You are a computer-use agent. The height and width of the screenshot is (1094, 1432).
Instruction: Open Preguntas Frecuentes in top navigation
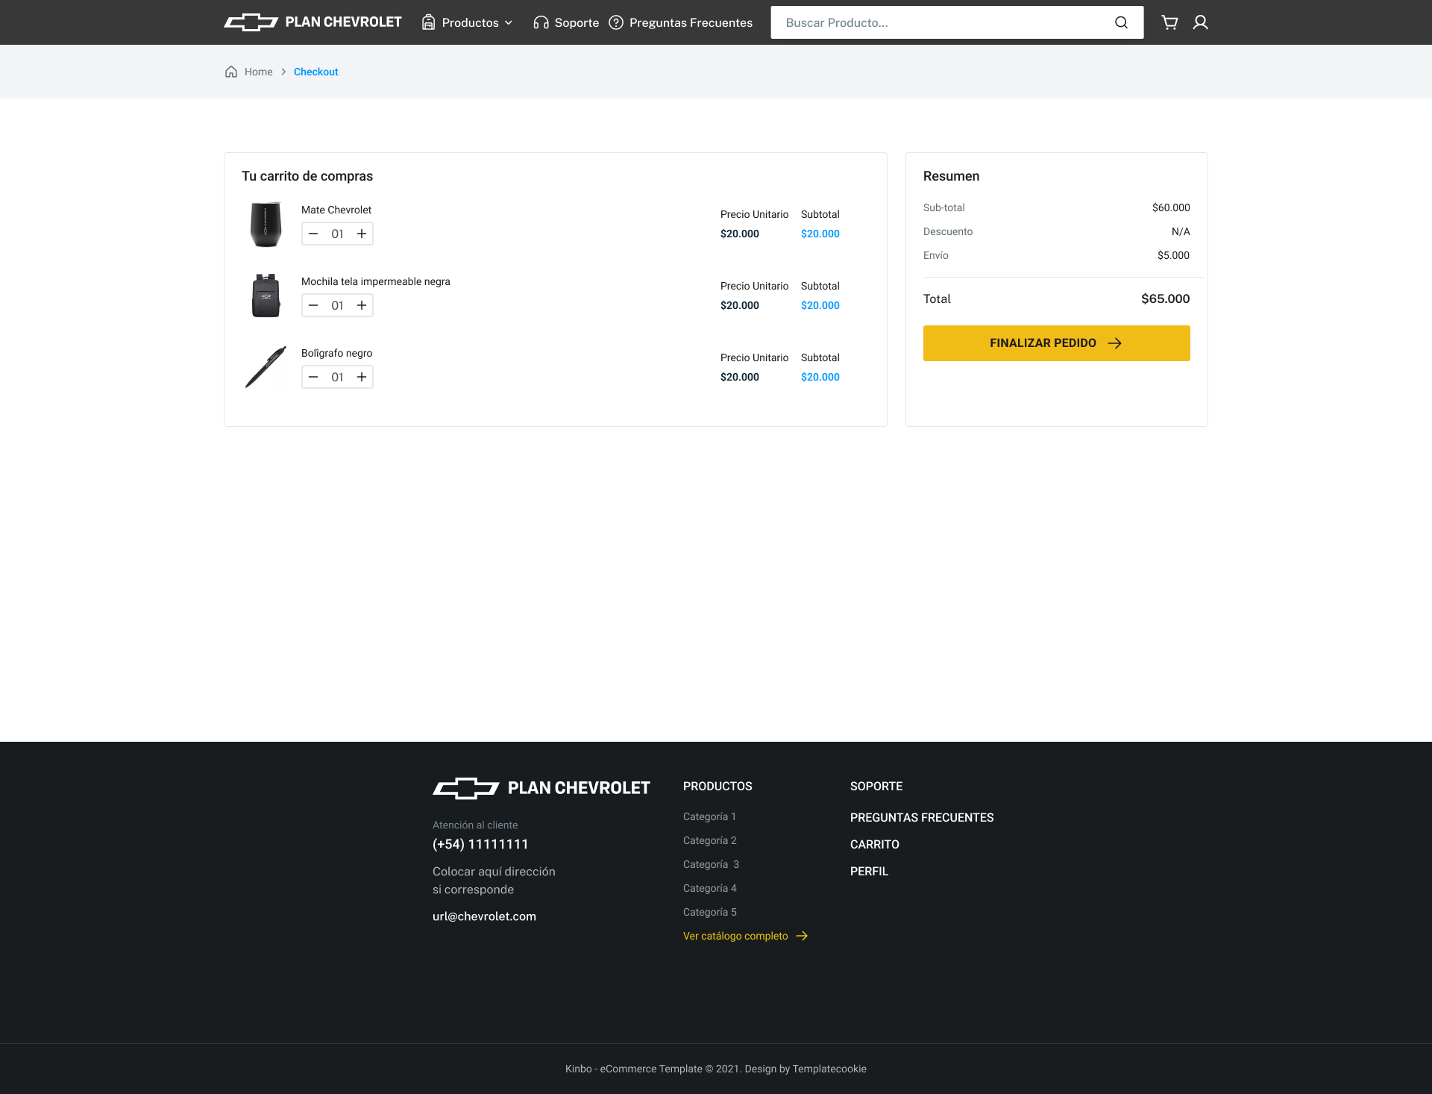pos(681,22)
